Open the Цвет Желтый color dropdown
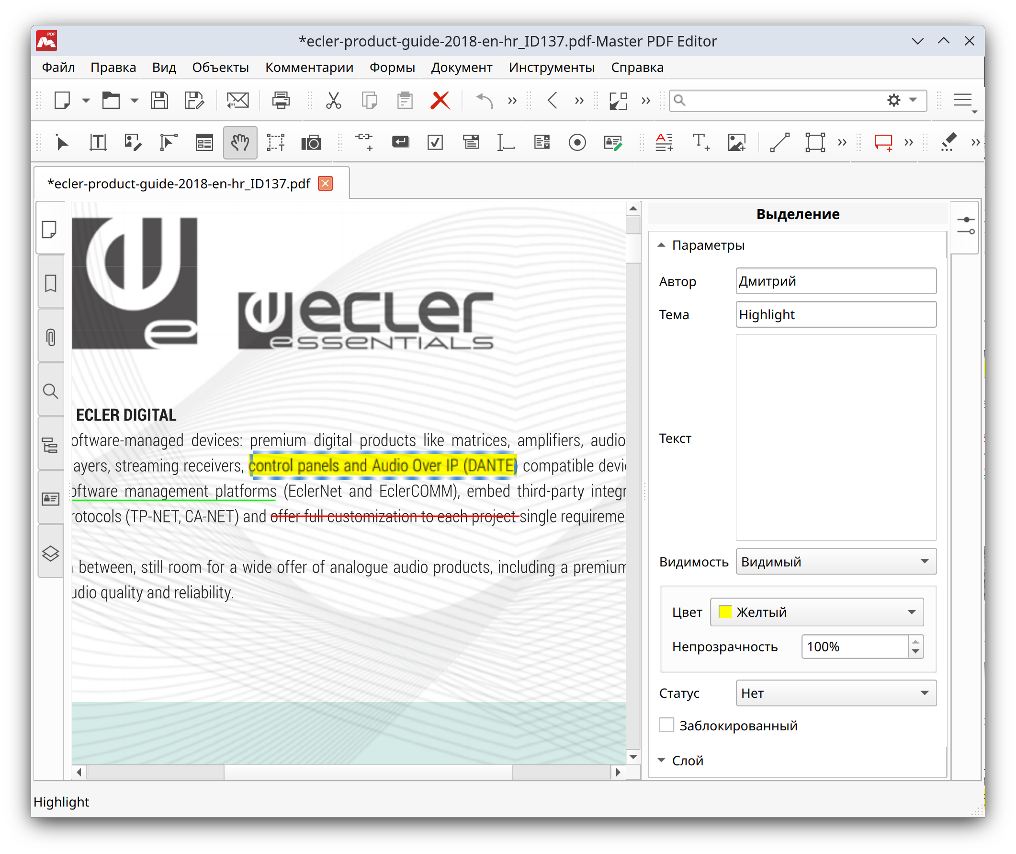The height and width of the screenshot is (854, 1016). click(x=817, y=612)
